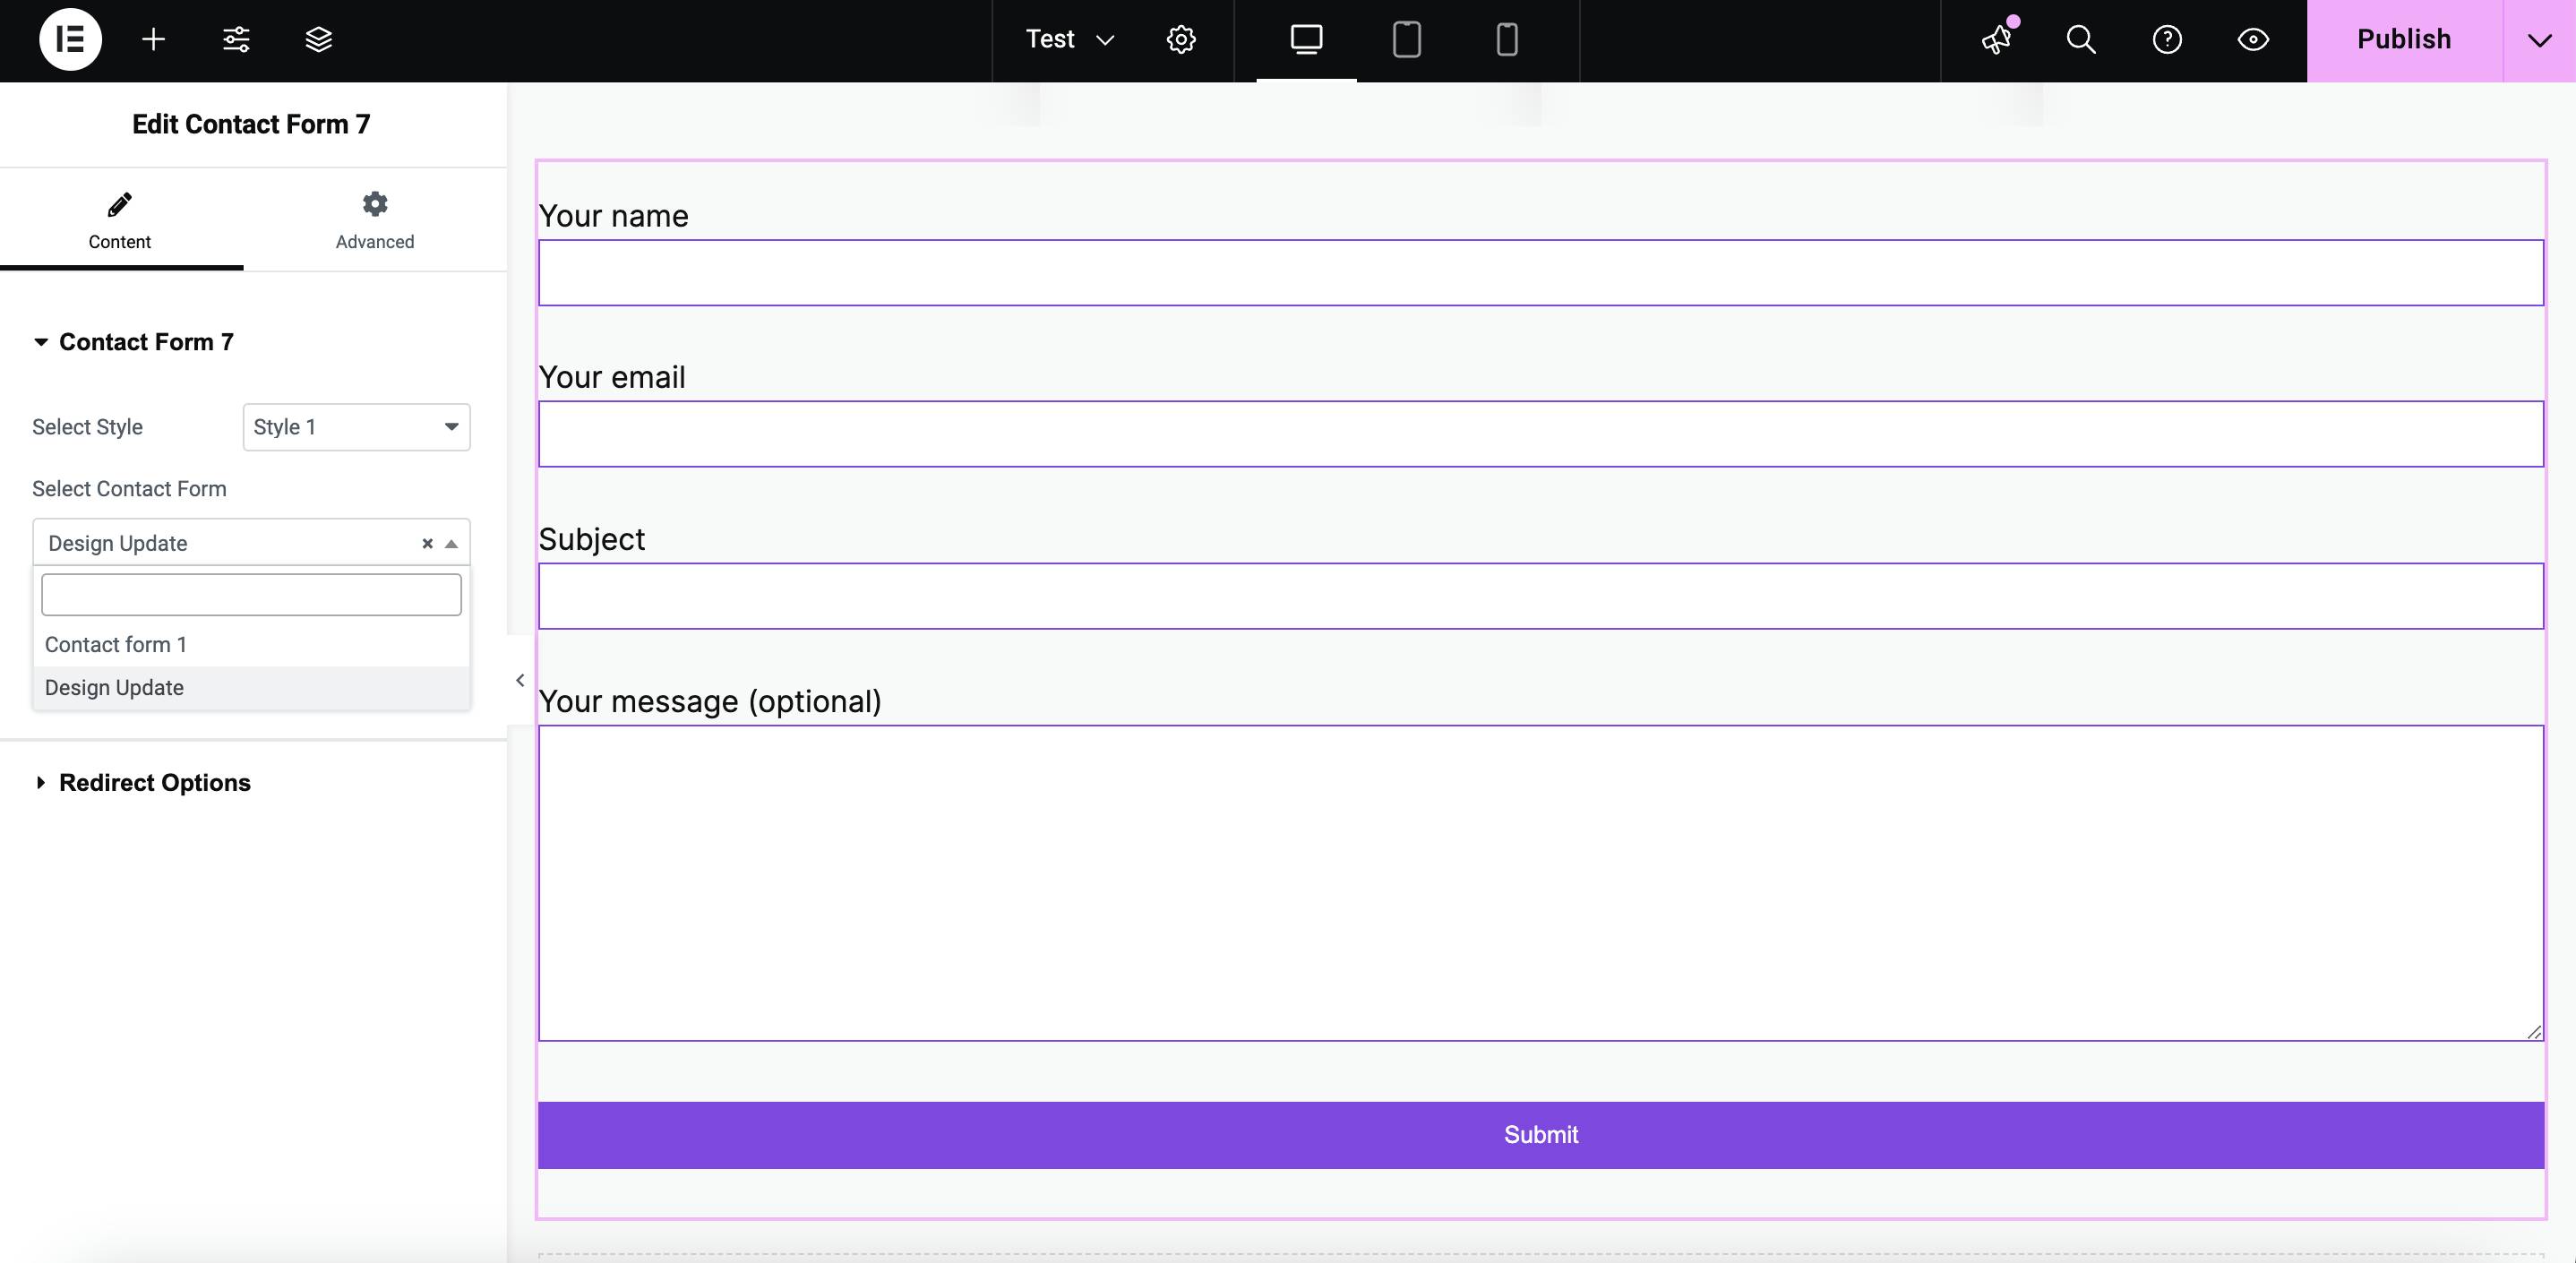
Task: Clear the Design Update selection
Action: point(427,543)
